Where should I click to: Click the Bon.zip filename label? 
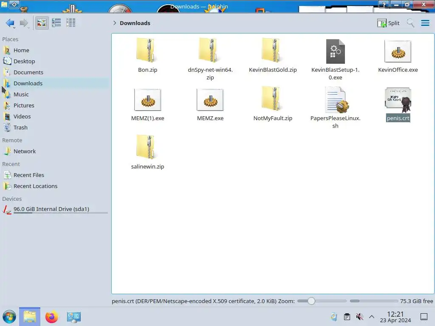(x=147, y=70)
